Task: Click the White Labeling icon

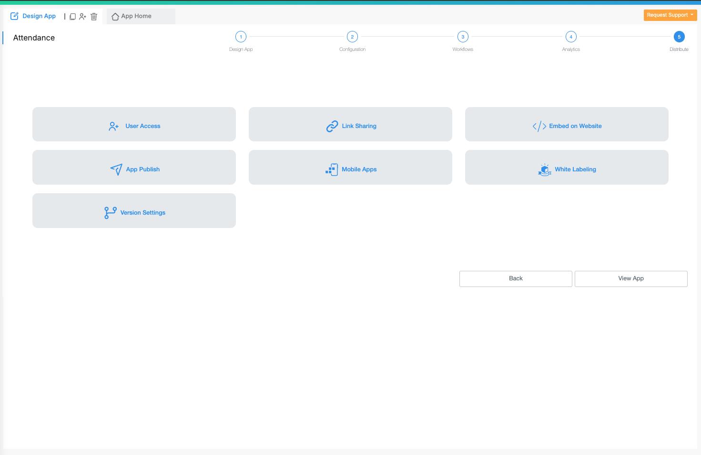Action: click(544, 169)
